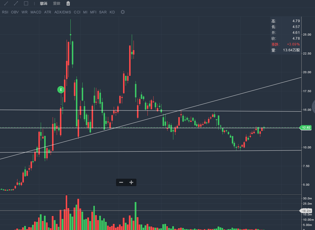Click the low price value 4.57
The image size is (315, 230).
(x=296, y=27)
